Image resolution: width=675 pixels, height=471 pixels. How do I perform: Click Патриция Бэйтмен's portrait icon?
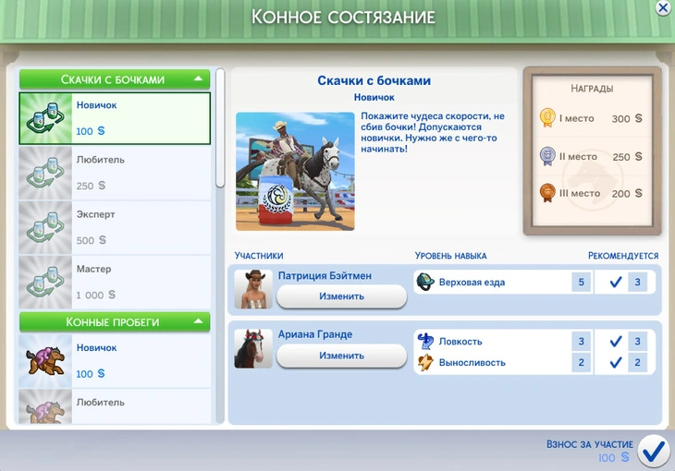pyautogui.click(x=253, y=289)
